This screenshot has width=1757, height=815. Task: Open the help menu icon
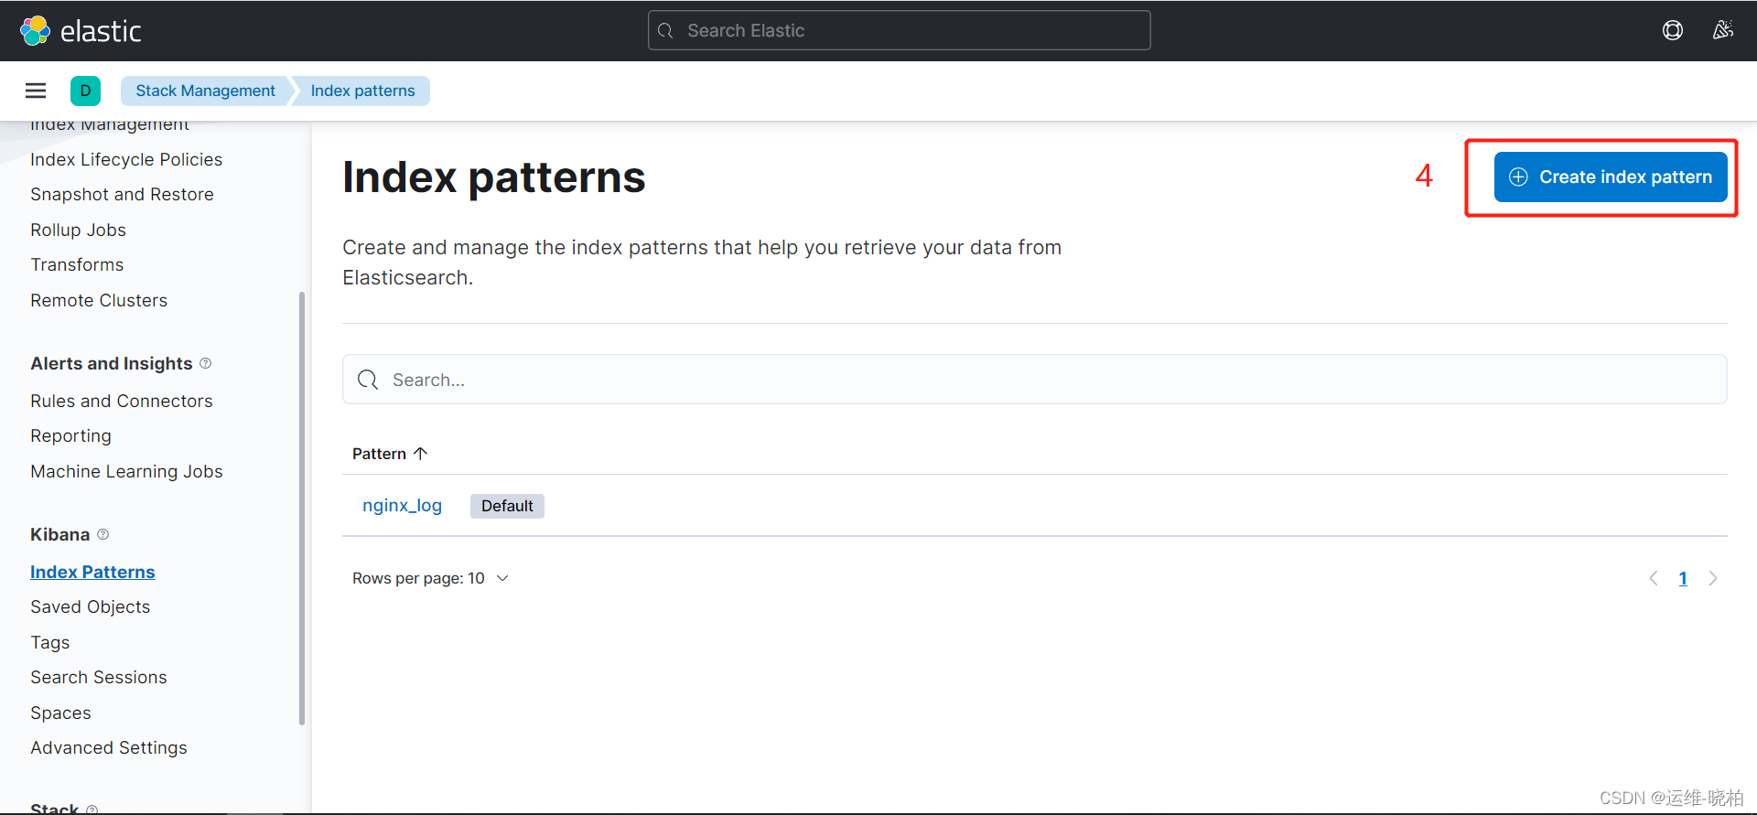1673,31
